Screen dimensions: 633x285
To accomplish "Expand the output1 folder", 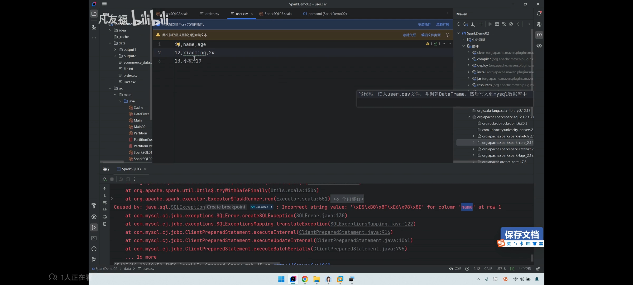I will pyautogui.click(x=115, y=49).
